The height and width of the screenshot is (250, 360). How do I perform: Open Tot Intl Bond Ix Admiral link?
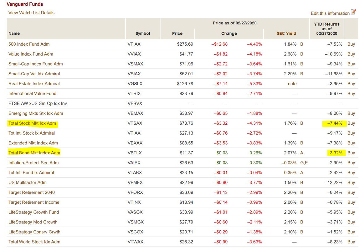pyautogui.click(x=31, y=172)
